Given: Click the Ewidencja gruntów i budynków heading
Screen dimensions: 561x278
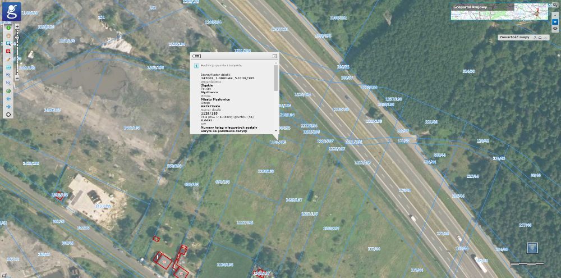Looking at the screenshot, I should [222, 66].
